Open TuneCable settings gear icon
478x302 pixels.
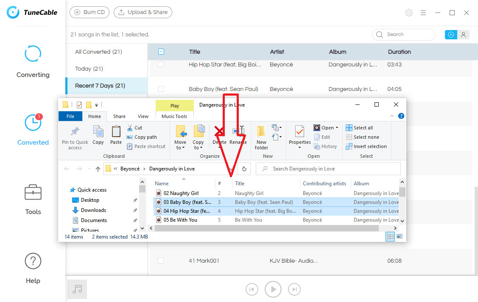408,12
